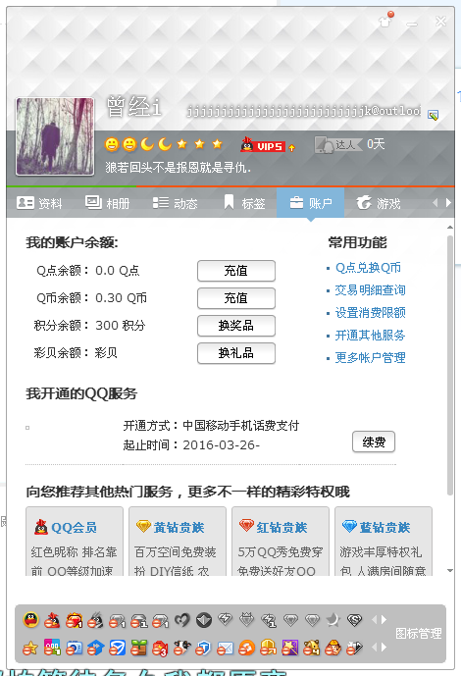
Task: Click the yellow helmet icon
Action: tap(269, 648)
